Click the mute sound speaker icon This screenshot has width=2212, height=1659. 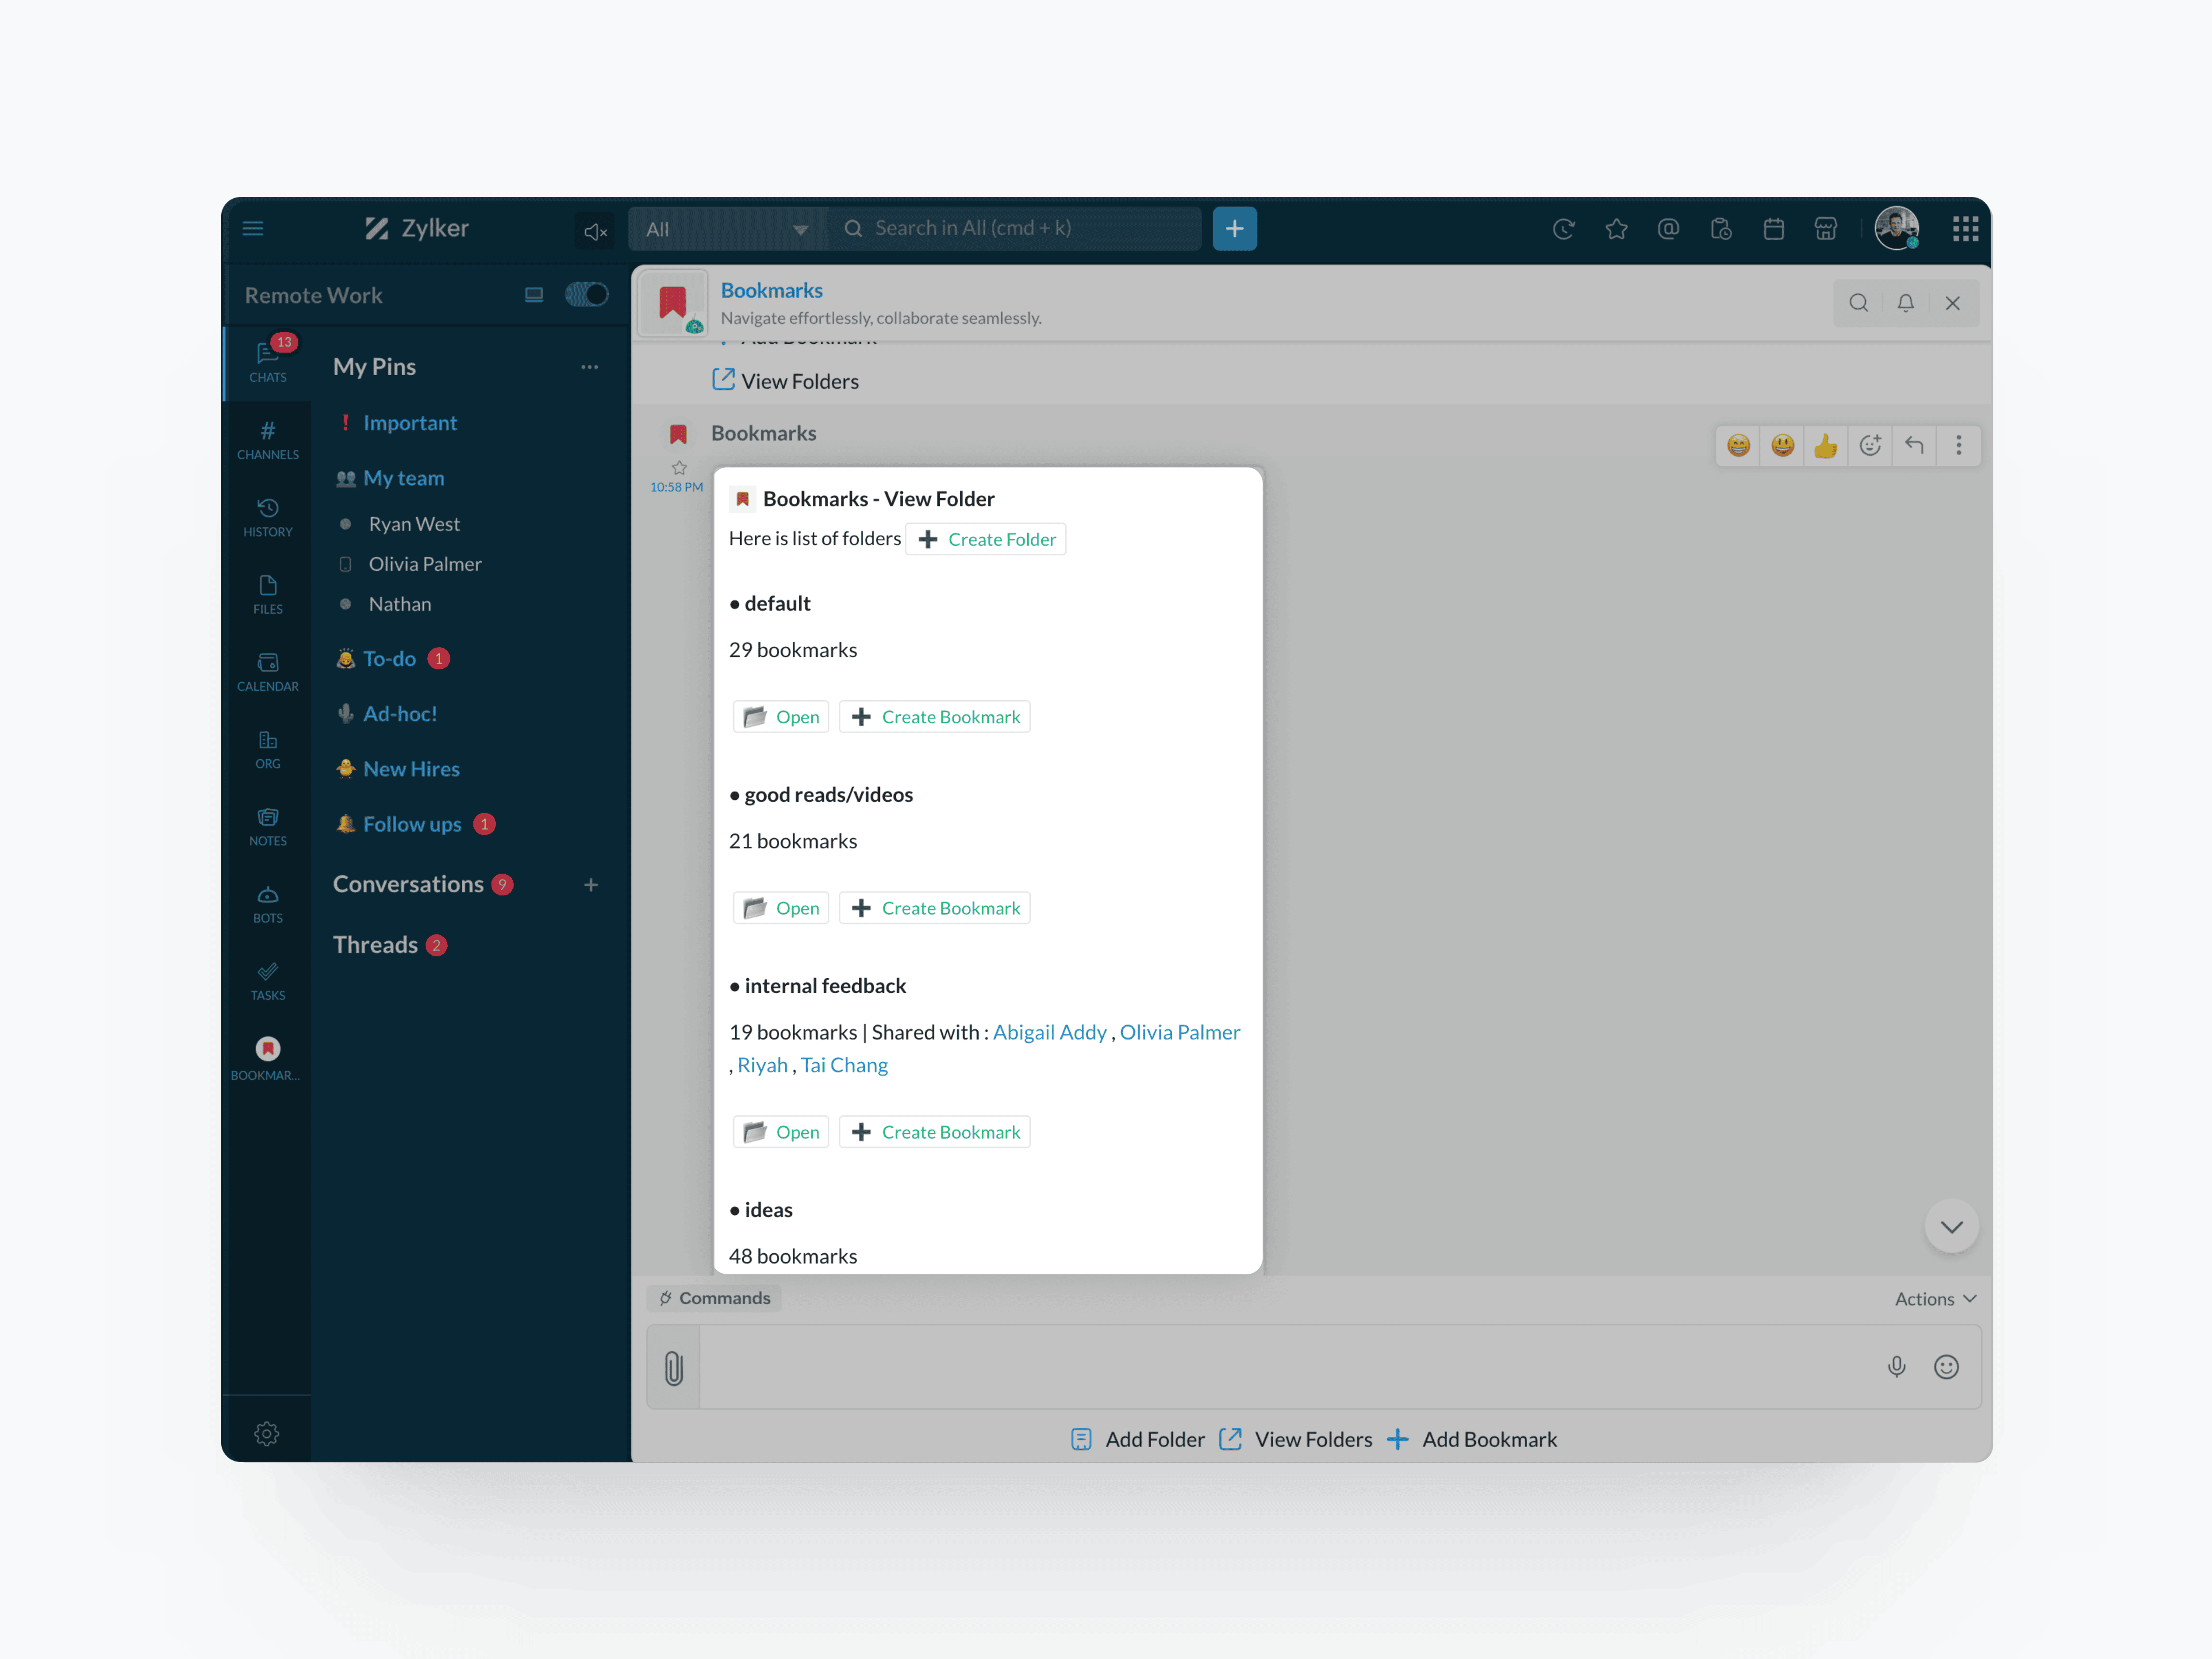pyautogui.click(x=595, y=231)
